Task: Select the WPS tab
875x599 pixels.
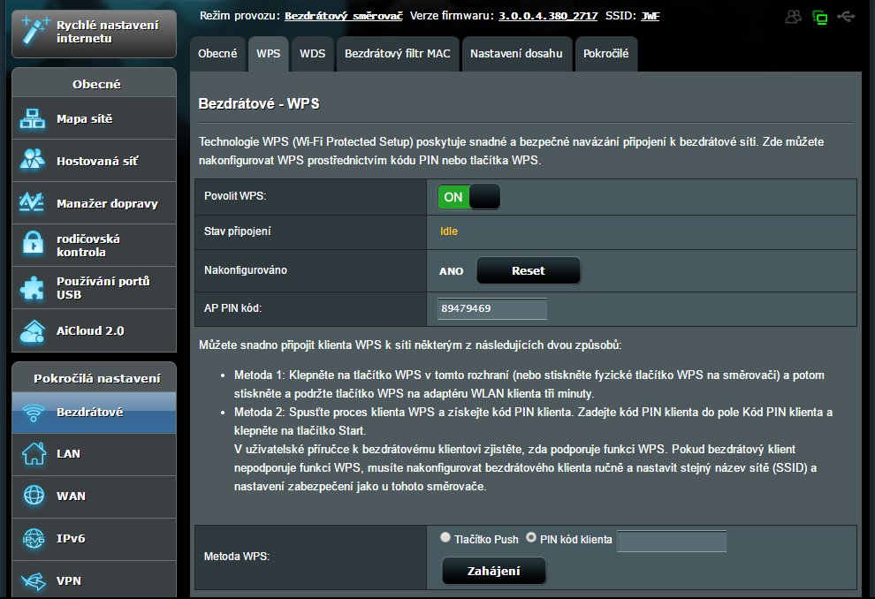Action: pyautogui.click(x=269, y=54)
